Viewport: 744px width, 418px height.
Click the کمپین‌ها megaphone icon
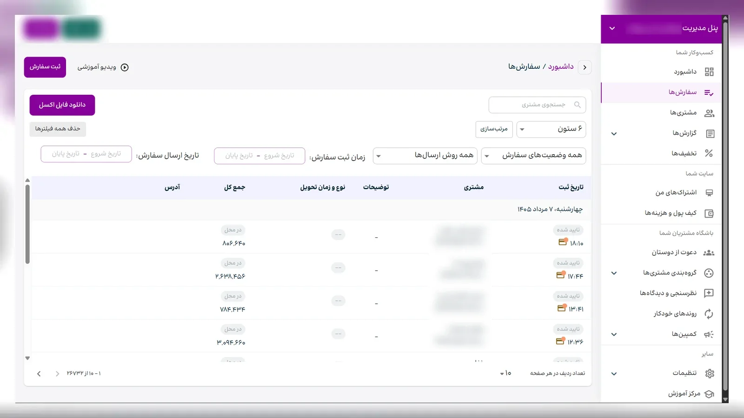tap(709, 334)
